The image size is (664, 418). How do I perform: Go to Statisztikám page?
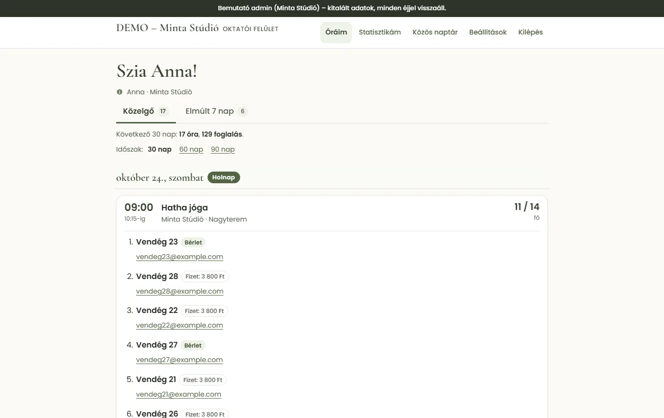[380, 32]
